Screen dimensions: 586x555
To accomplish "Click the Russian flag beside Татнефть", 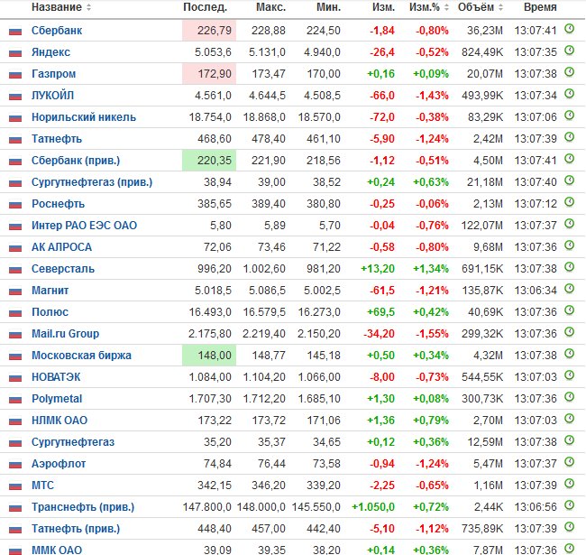I will tap(15, 140).
